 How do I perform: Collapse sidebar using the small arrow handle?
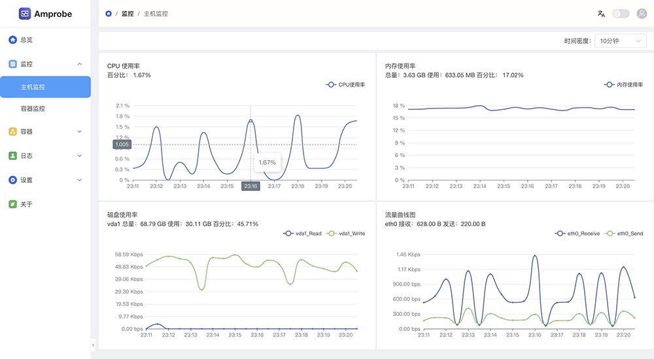[93, 345]
